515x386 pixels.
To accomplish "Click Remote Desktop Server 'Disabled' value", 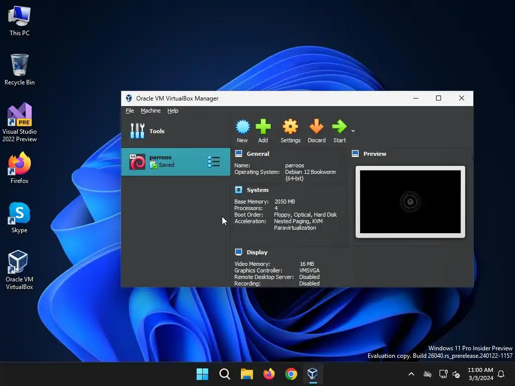I will coord(309,277).
